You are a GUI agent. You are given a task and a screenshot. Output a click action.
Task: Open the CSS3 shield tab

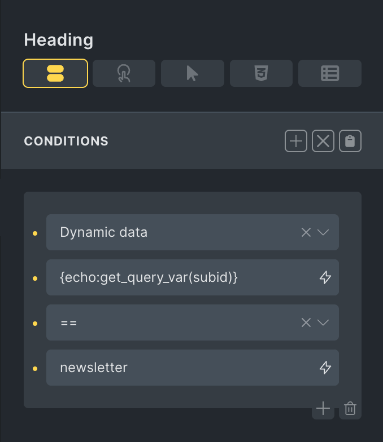pos(261,73)
